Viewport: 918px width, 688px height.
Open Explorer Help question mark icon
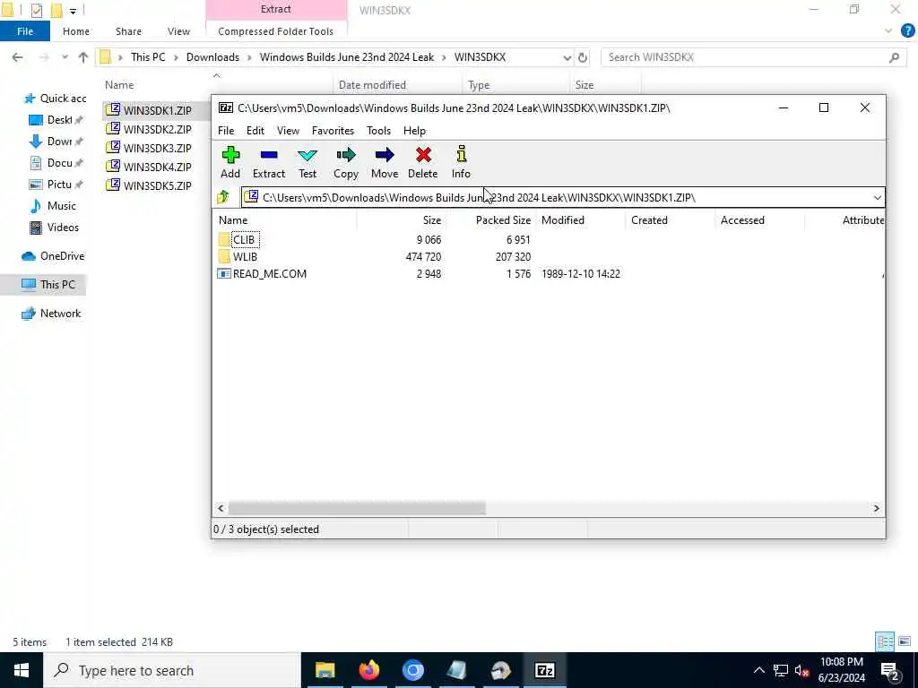907,31
